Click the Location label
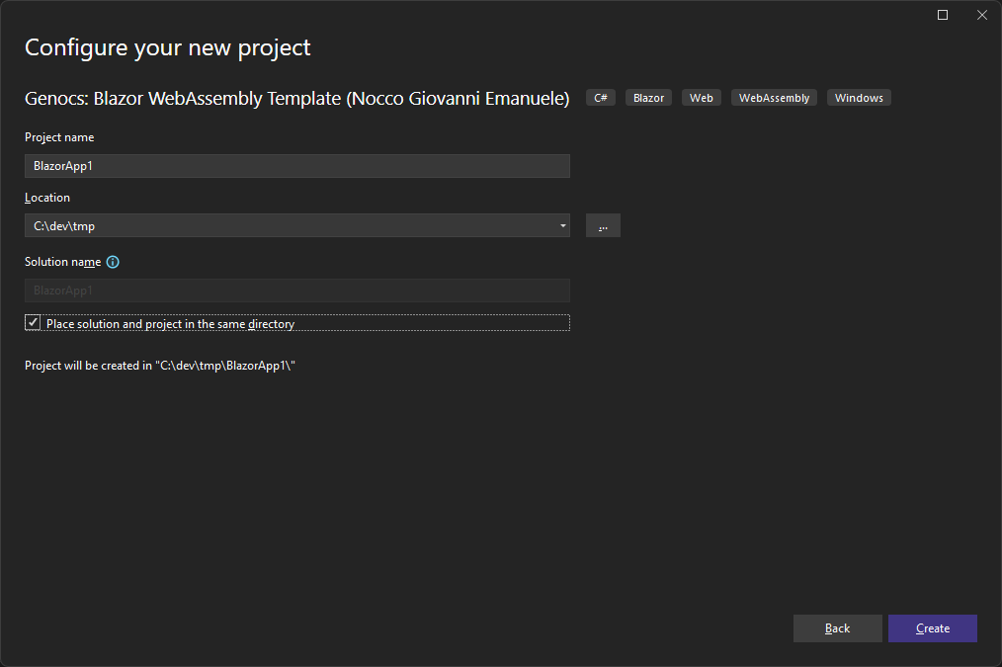The image size is (1002, 667). coord(47,198)
